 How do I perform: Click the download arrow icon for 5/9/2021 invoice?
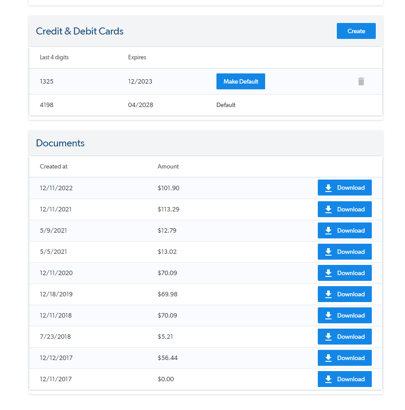(328, 230)
